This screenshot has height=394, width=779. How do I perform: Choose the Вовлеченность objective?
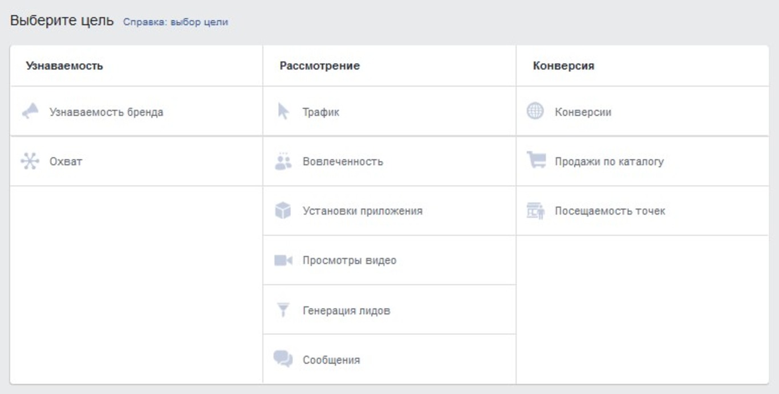(x=389, y=162)
